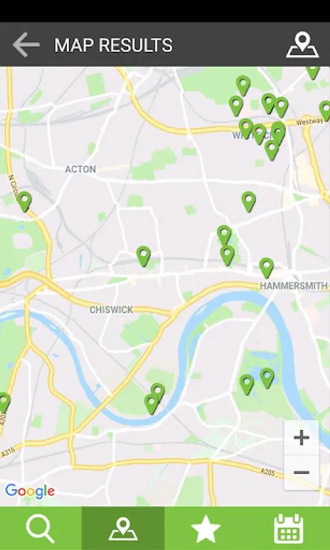Select the lone pin between Acton and Hammersmith
Screen dimensions: 330x550
249,202
